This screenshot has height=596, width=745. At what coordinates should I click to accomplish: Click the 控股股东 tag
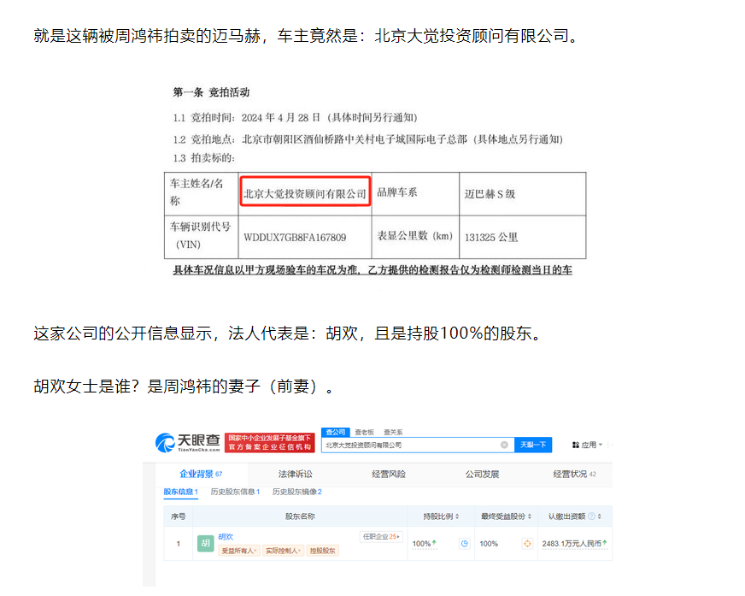pyautogui.click(x=323, y=551)
